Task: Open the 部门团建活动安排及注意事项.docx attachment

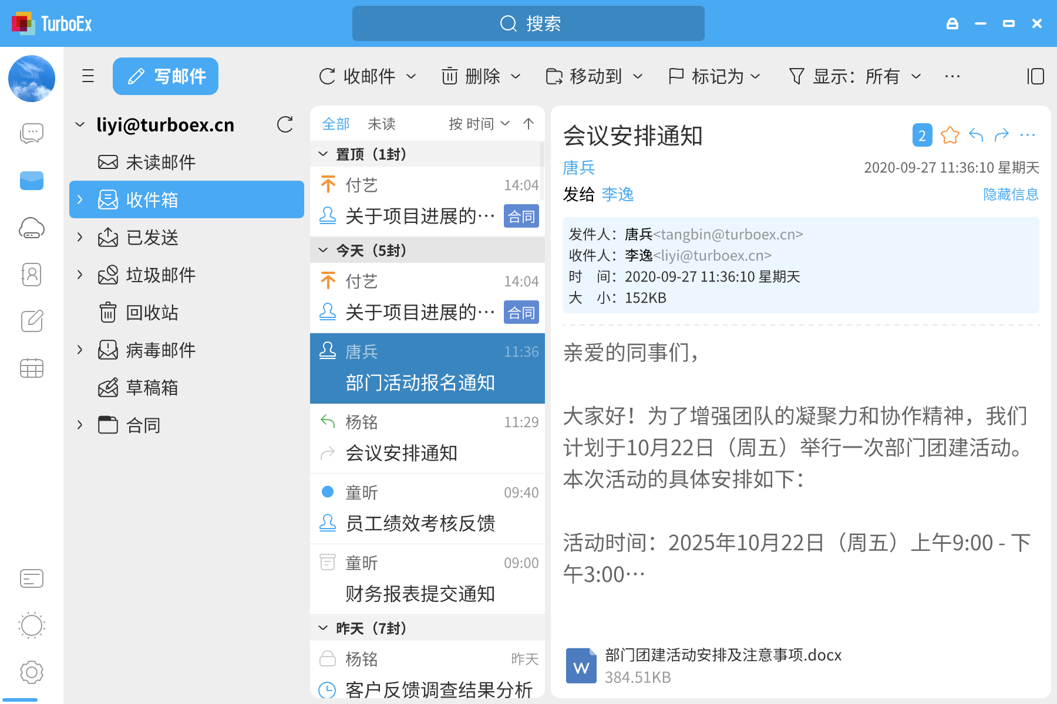Action: point(723,655)
